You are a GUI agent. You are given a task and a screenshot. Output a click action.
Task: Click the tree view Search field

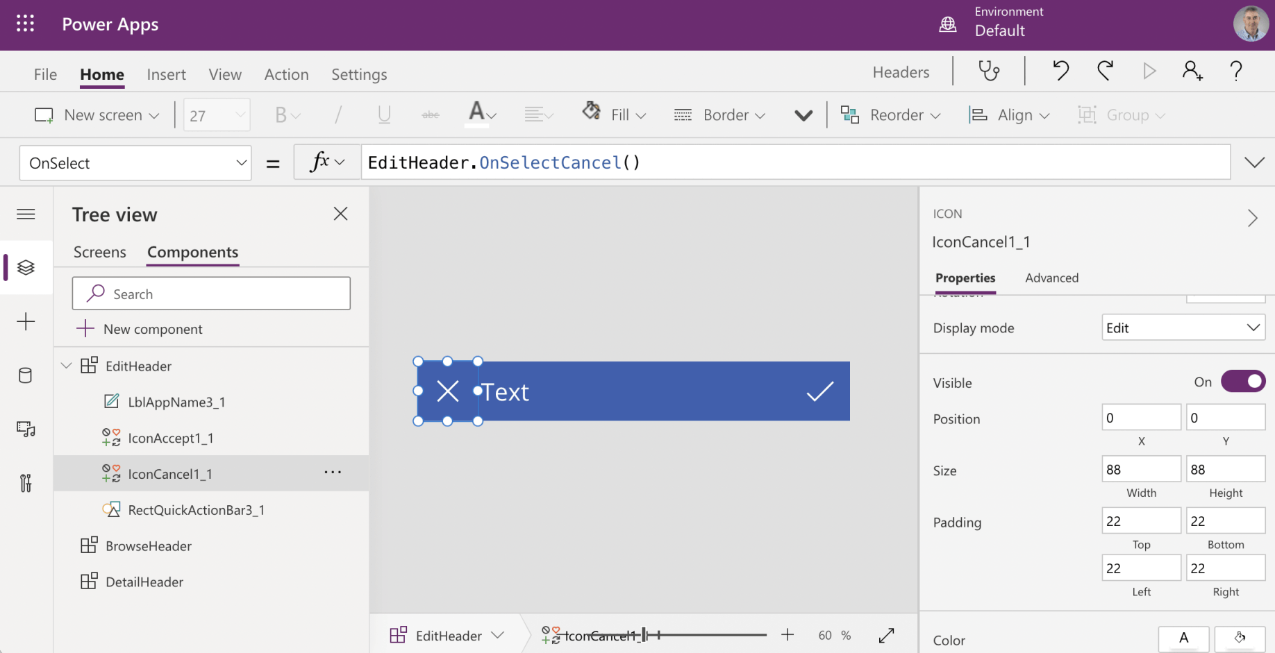pos(211,294)
